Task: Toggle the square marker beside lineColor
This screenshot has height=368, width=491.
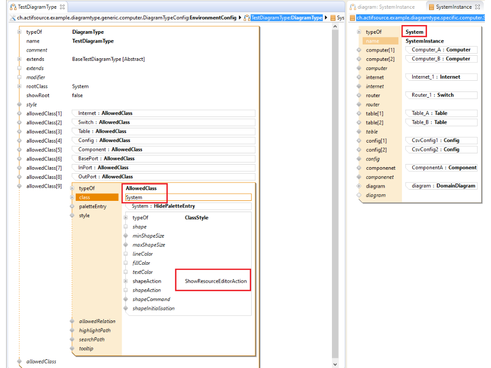Action: [126, 254]
